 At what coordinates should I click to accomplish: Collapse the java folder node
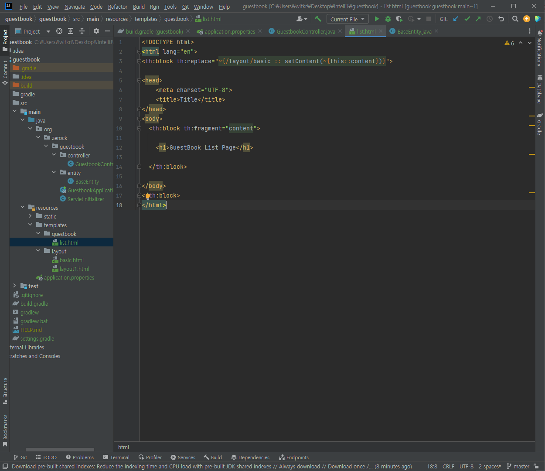coord(23,120)
